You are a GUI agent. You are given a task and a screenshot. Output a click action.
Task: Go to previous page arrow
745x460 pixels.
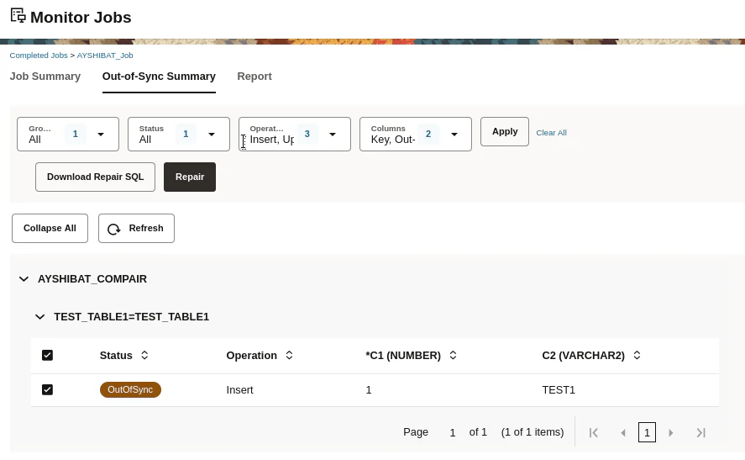(623, 432)
